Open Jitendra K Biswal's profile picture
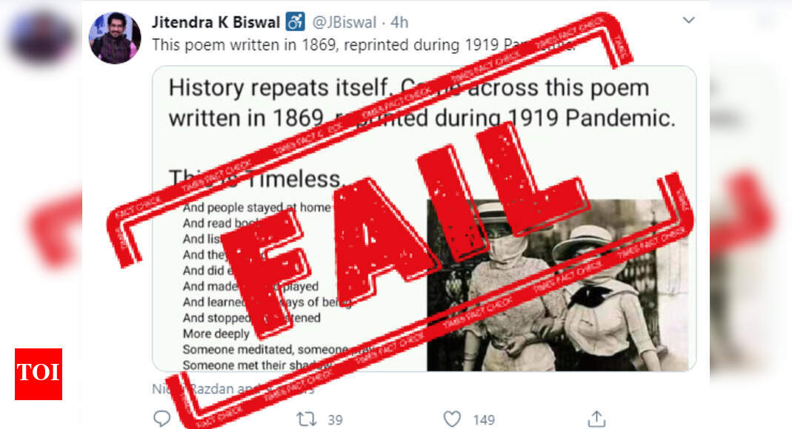792x429 pixels. click(115, 38)
